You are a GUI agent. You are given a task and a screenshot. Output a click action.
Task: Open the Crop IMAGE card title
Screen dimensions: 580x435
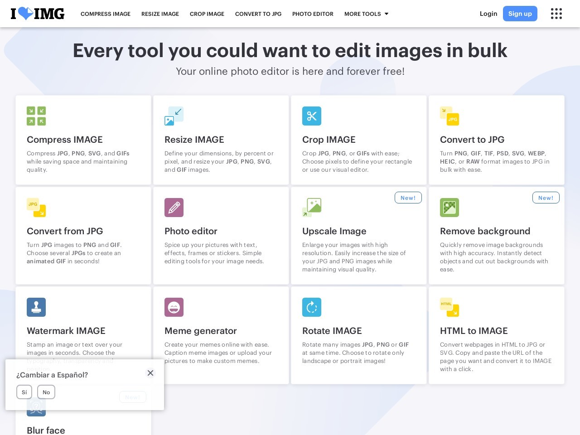329,140
